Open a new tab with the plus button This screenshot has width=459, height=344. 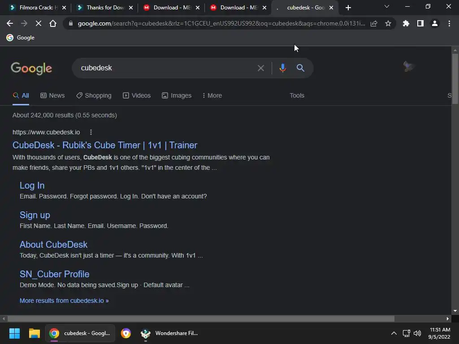(348, 8)
